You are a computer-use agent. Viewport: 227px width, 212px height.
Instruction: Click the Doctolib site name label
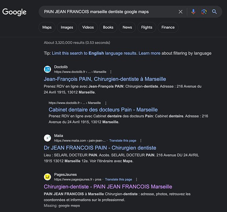click(61, 67)
